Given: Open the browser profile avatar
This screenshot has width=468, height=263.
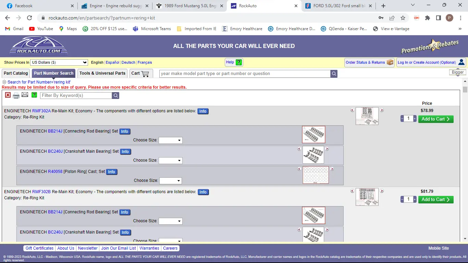Looking at the screenshot, I should (449, 18).
